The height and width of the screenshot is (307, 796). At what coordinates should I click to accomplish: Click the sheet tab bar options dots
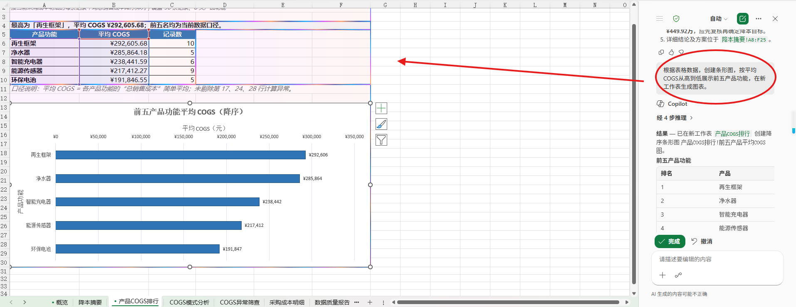[383, 302]
